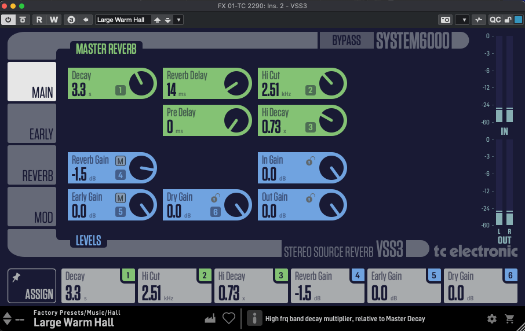Click the Decay knob in Master Reverb
Viewport: 525px width, 331px height.
coord(141,84)
